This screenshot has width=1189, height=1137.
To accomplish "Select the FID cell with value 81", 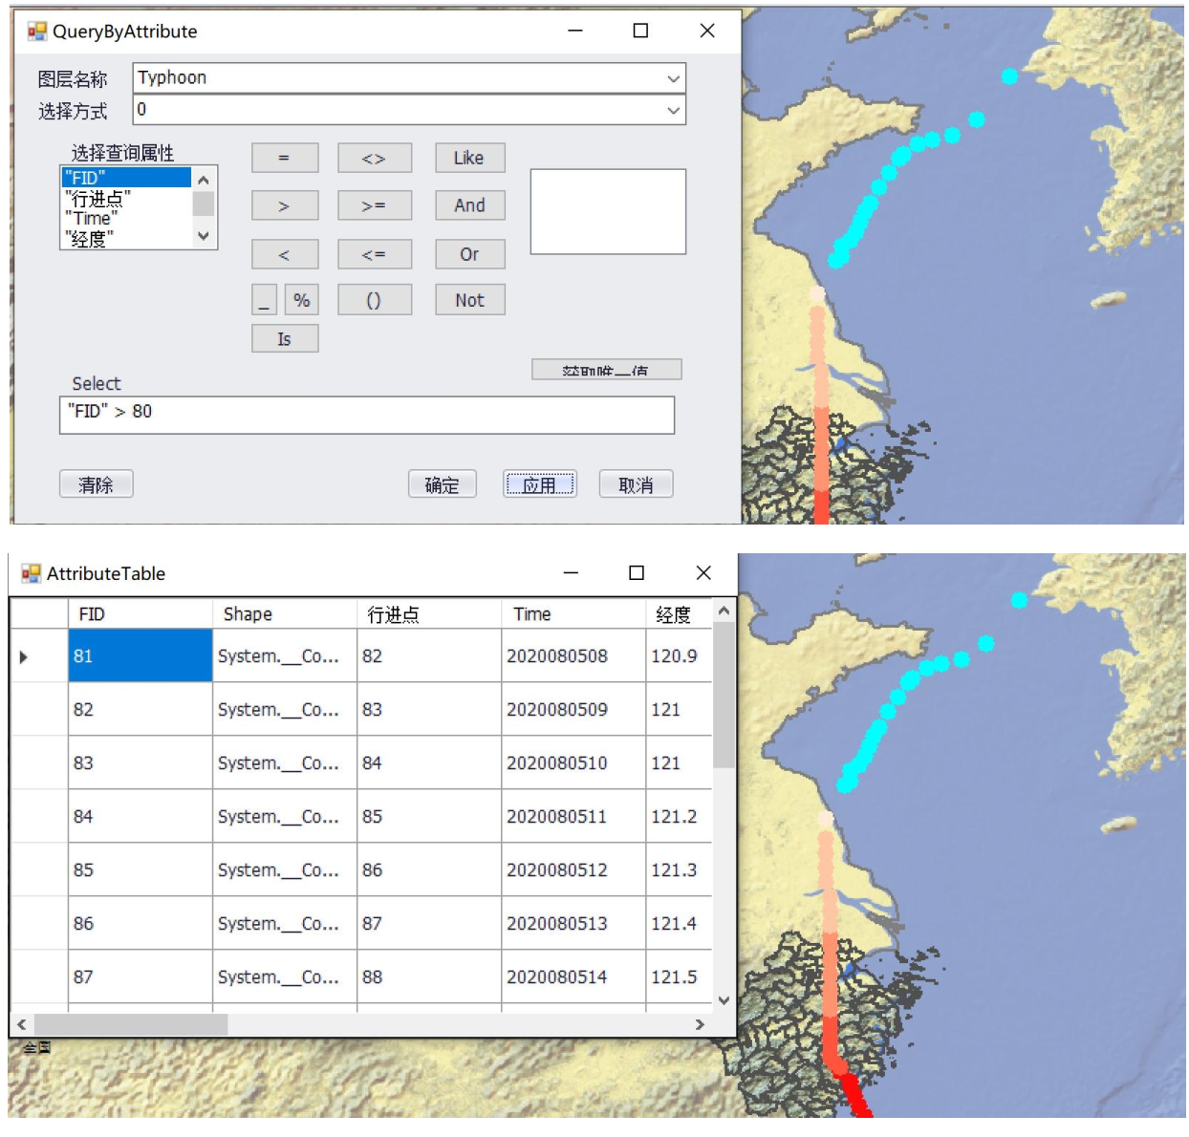I will [141, 656].
